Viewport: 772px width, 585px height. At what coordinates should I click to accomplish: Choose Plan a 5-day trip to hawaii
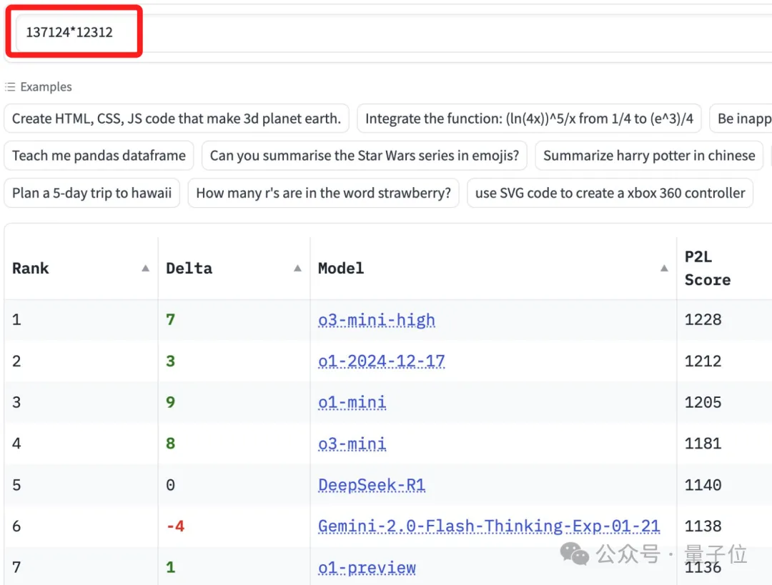pos(92,193)
